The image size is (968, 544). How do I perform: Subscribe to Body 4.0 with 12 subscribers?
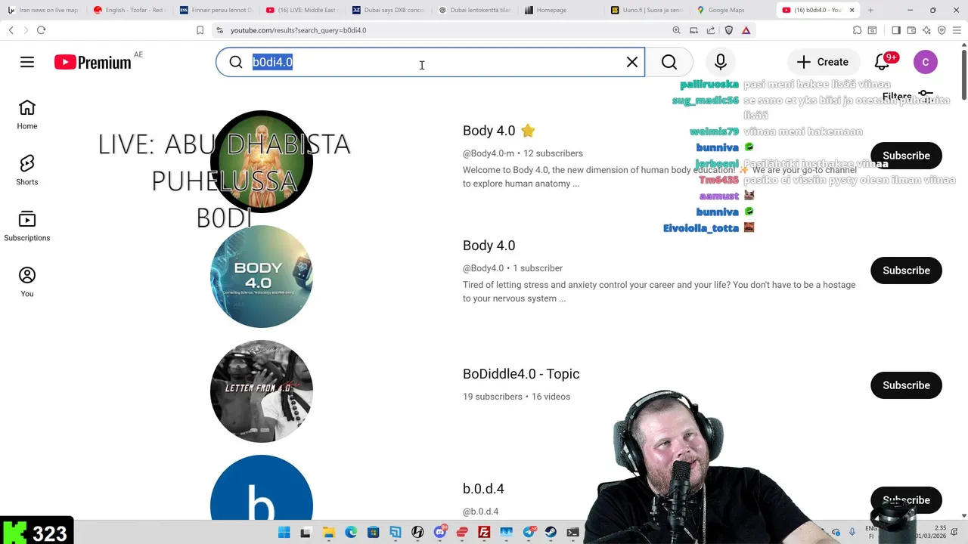coord(906,156)
